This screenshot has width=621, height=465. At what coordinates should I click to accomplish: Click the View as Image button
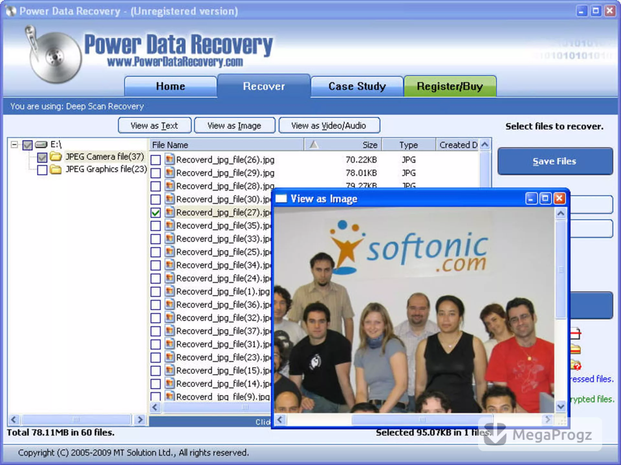(x=234, y=125)
